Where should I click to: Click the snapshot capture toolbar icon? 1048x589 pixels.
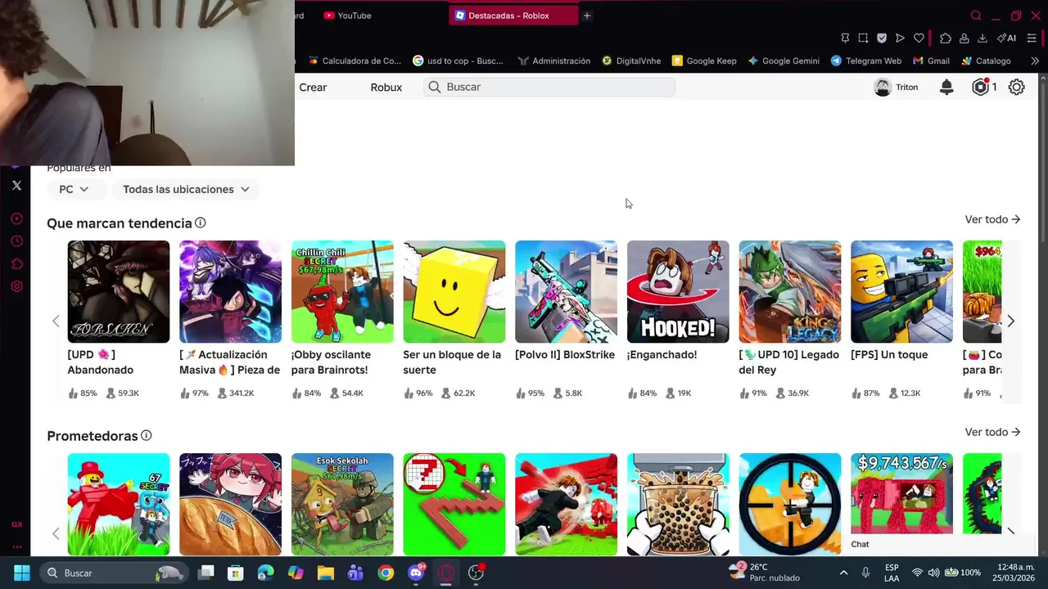click(863, 38)
